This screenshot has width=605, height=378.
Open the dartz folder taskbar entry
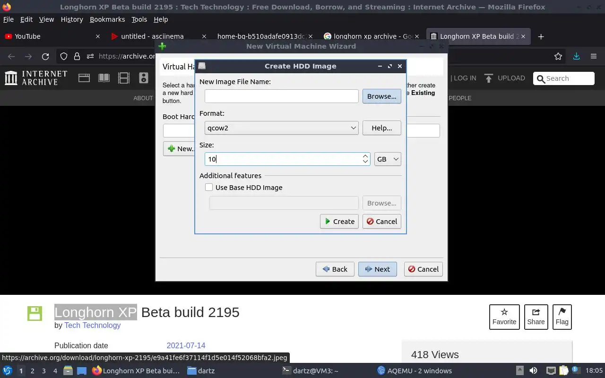pos(201,371)
